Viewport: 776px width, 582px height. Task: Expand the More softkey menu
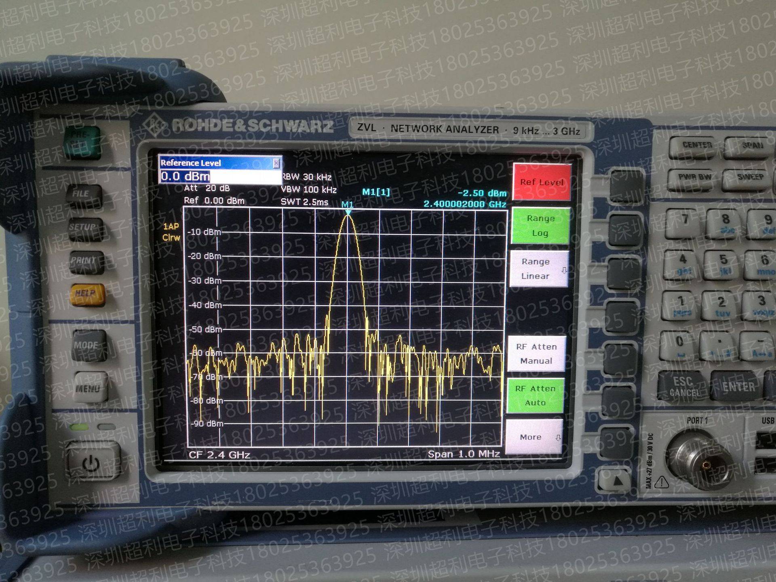[x=533, y=437]
